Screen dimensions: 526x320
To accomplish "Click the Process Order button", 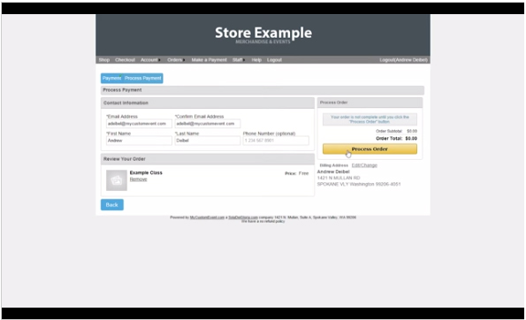I will click(x=370, y=149).
